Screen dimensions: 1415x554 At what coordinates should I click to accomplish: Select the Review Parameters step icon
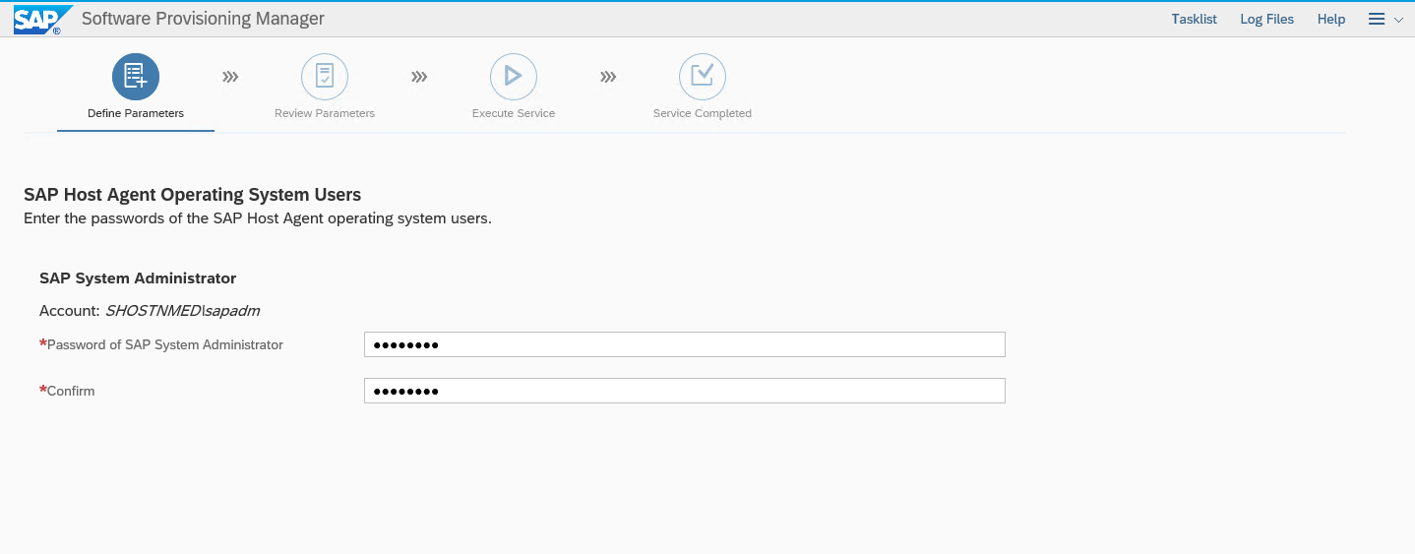(325, 77)
